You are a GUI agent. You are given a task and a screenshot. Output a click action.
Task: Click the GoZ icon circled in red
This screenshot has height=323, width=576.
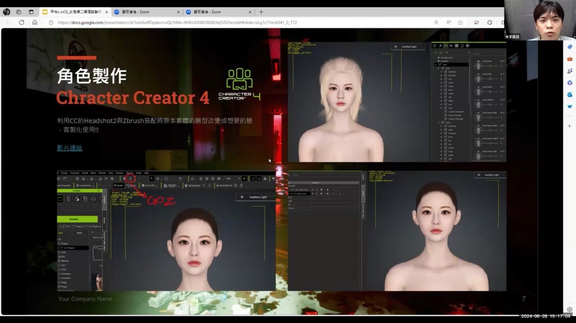pyautogui.click(x=130, y=179)
